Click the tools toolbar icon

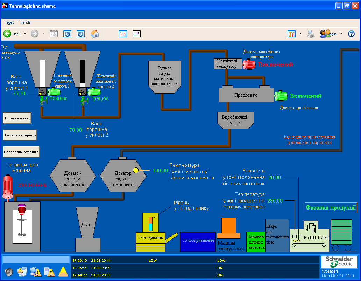[x=292, y=34]
